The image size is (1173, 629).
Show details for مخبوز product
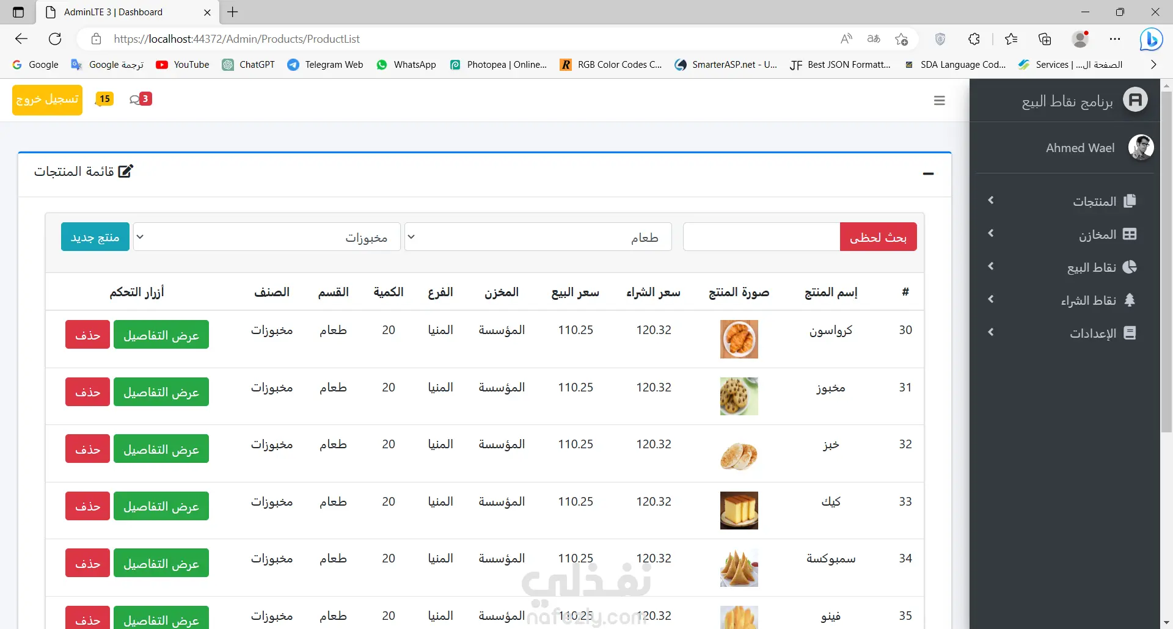point(161,392)
